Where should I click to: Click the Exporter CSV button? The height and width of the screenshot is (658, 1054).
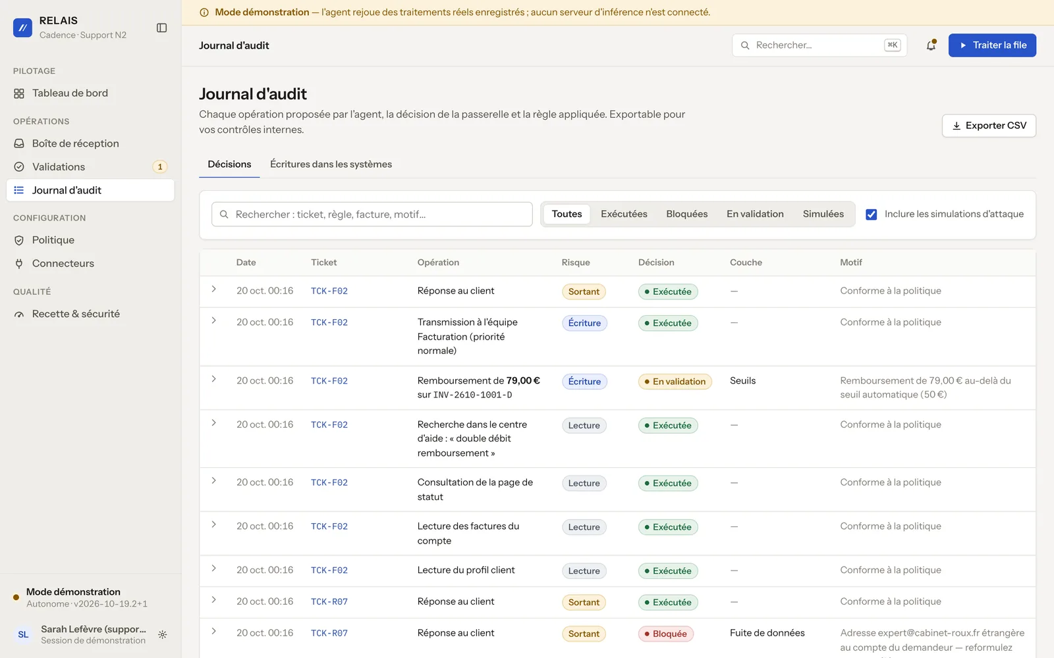(989, 126)
